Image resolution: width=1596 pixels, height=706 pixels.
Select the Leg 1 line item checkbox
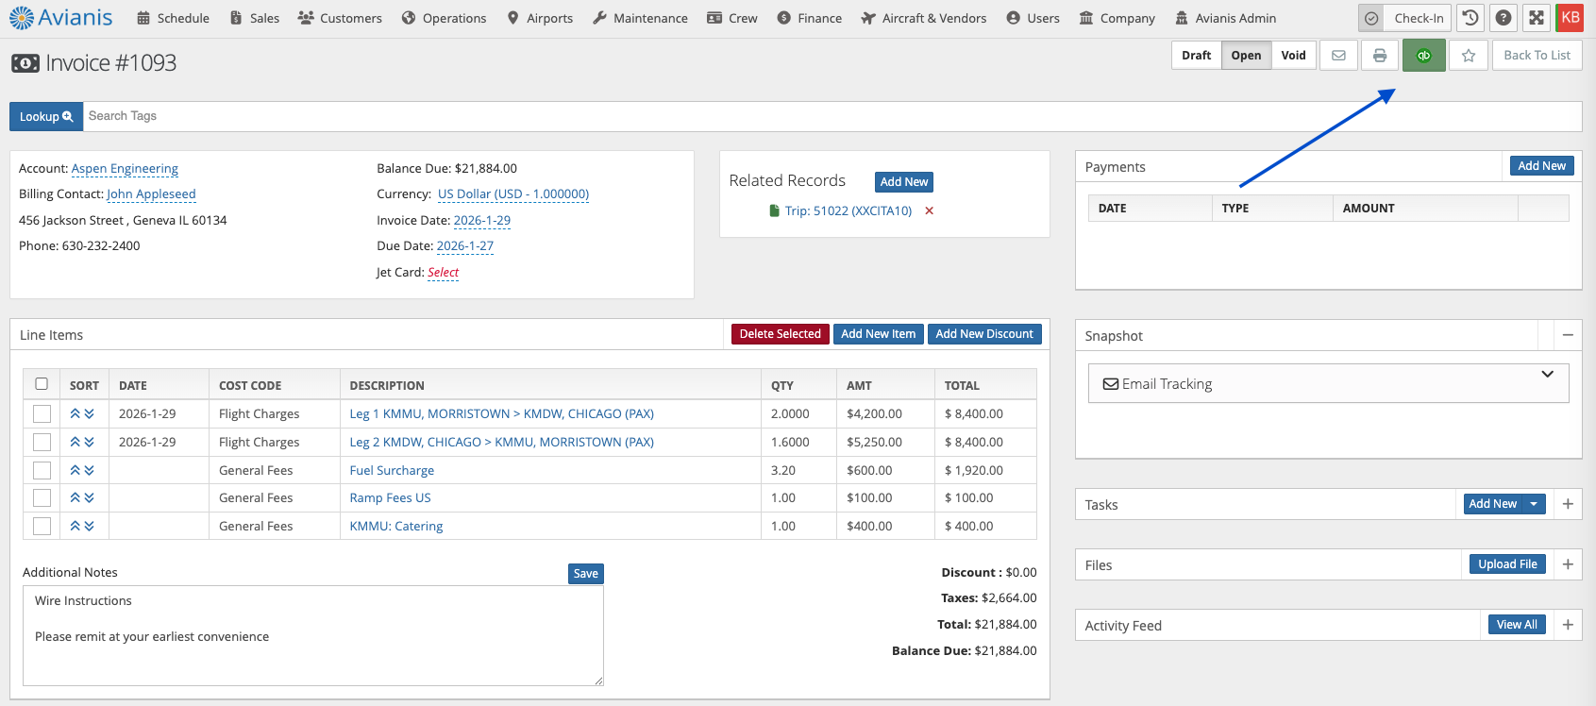(42, 414)
